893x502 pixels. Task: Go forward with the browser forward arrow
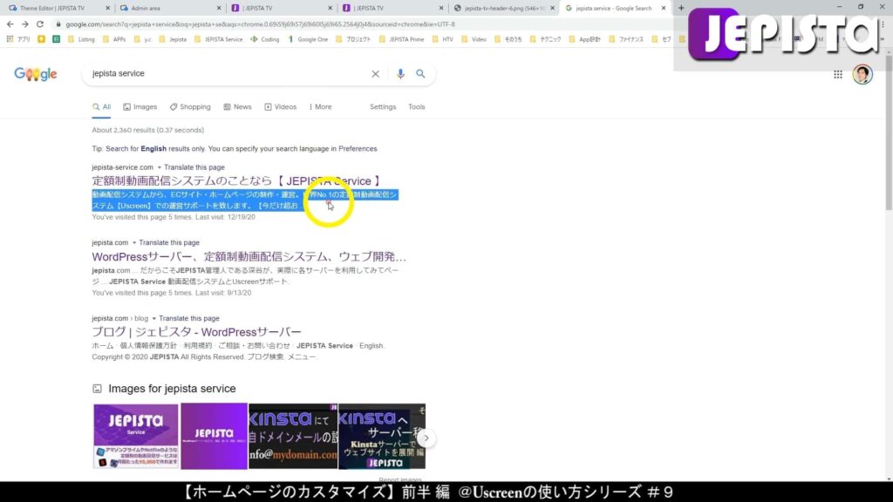[24, 24]
